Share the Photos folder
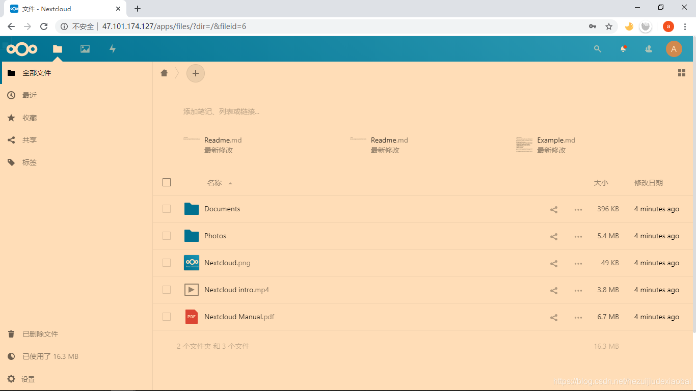 pos(554,236)
